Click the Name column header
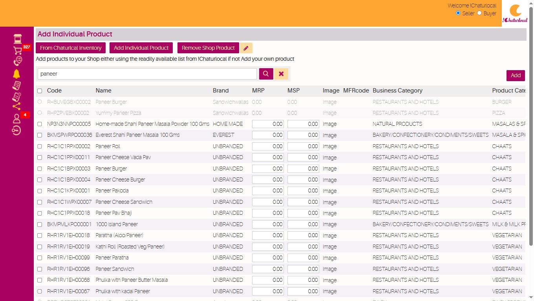The height and width of the screenshot is (301, 534). 104,91
